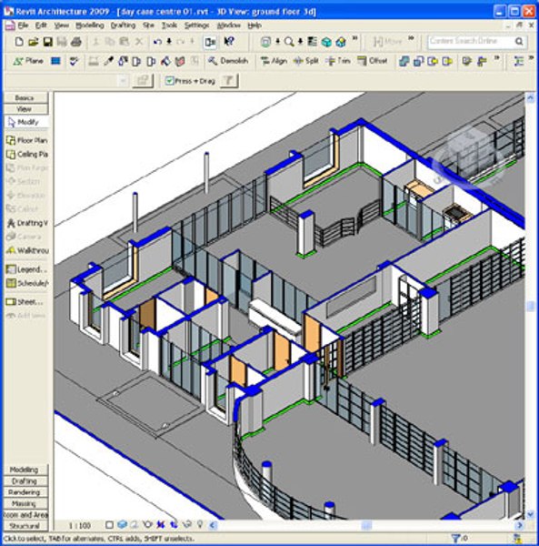Open the type selector dropdown arrow
This screenshot has width=539, height=546.
[123, 81]
